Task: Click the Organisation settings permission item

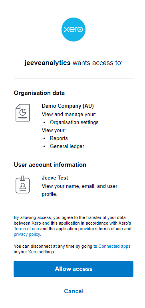Action: 74,122
